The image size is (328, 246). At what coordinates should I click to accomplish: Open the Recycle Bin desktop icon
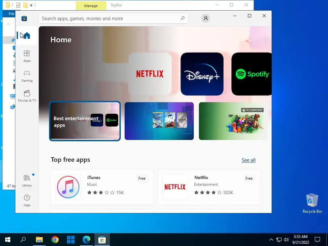pyautogui.click(x=312, y=203)
